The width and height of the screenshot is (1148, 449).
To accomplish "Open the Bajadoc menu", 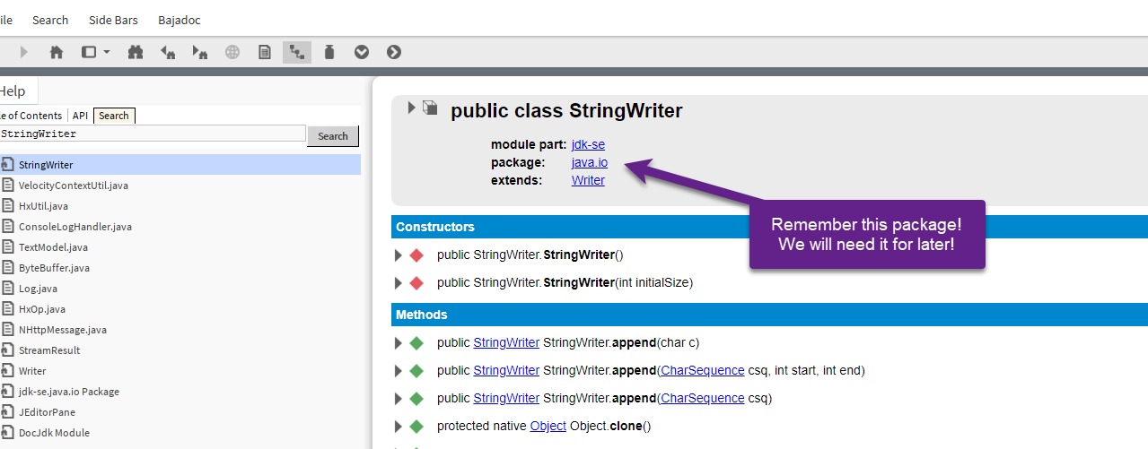I will point(180,20).
